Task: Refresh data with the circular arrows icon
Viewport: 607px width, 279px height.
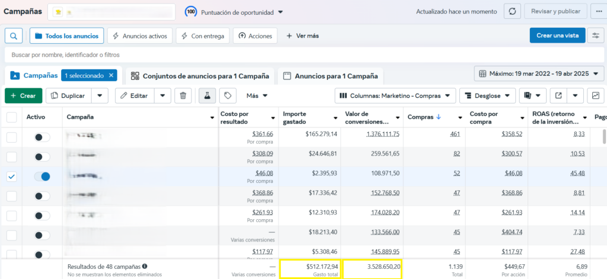Action: pyautogui.click(x=512, y=12)
